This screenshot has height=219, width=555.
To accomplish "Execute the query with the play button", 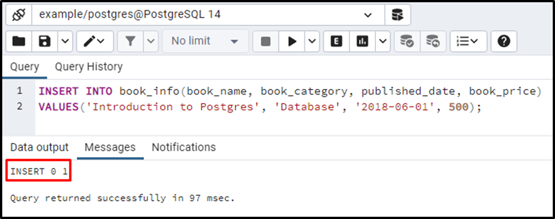I will point(292,41).
